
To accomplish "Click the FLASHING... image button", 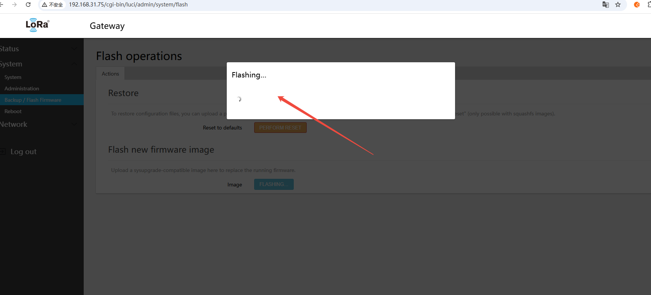I will coord(274,185).
